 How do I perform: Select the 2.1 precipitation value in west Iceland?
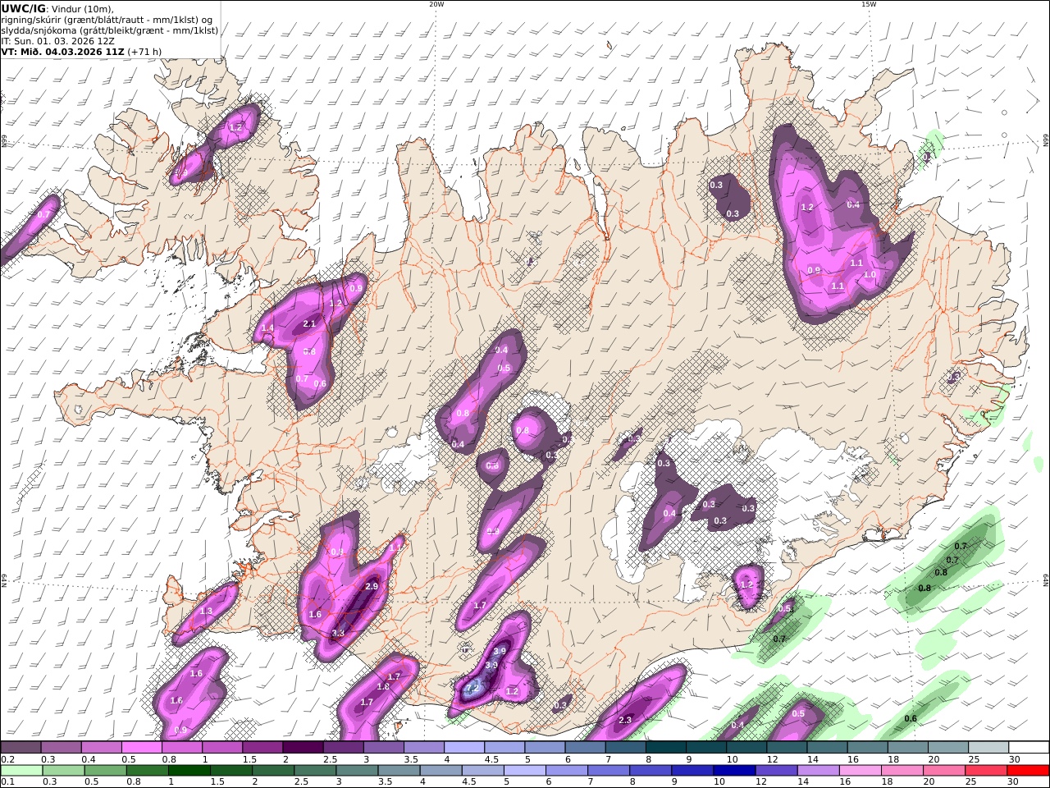309,324
